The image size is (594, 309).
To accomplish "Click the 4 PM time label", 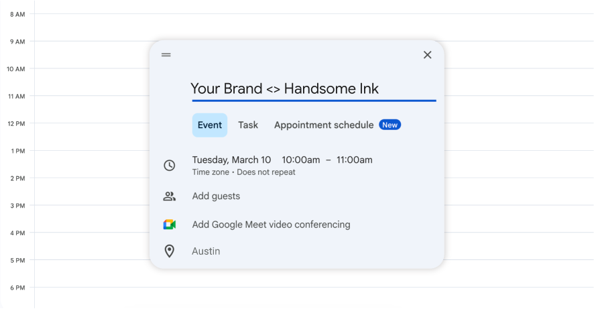I will point(17,233).
